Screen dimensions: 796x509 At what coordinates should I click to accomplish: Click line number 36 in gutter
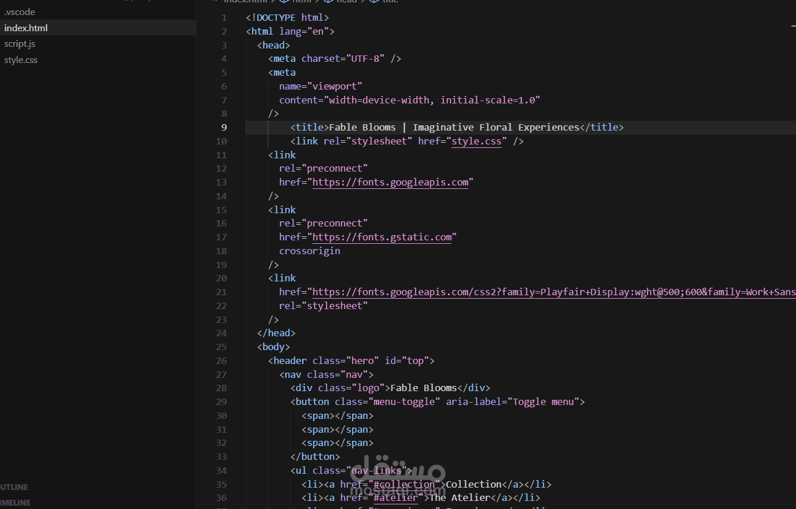tap(221, 497)
